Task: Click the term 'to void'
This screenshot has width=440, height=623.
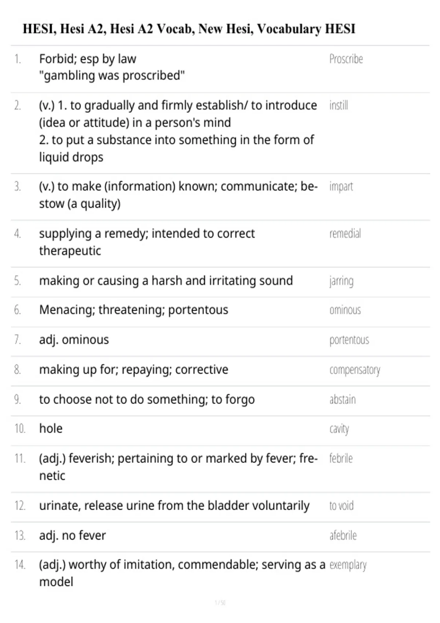Action: tap(341, 506)
